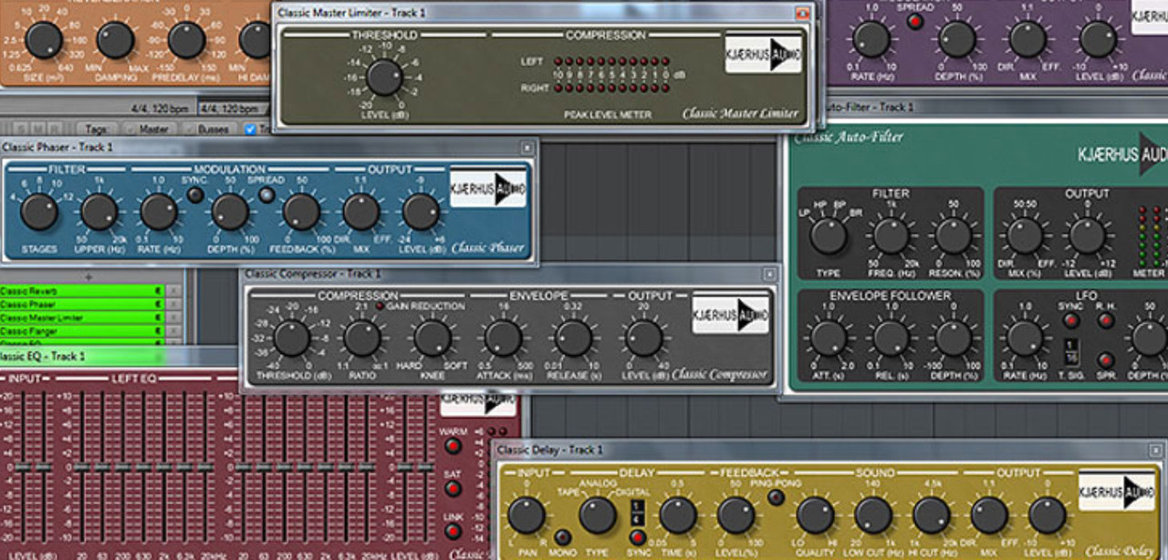1168x560 pixels.
Task: Click the Threshold (dB) knob in Classic Compressor
Action: (x=292, y=338)
